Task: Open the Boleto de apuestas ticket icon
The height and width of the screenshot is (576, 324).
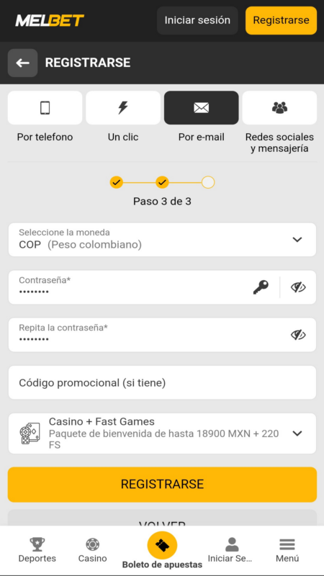Action: click(162, 546)
